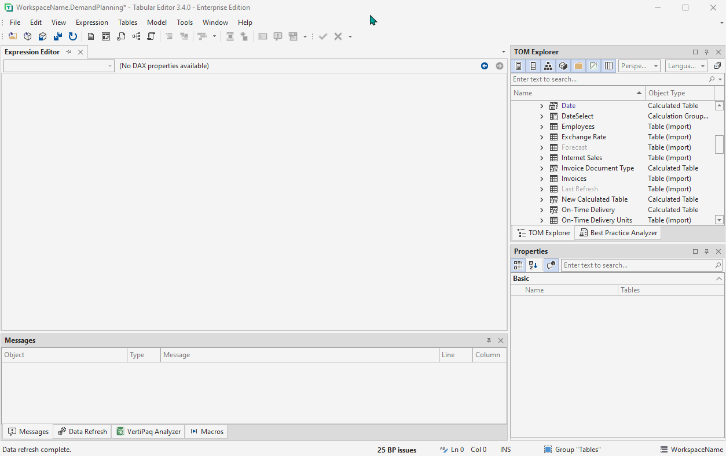Click the TOM Explorer search field
Screen dimensions: 726x456
(608, 79)
